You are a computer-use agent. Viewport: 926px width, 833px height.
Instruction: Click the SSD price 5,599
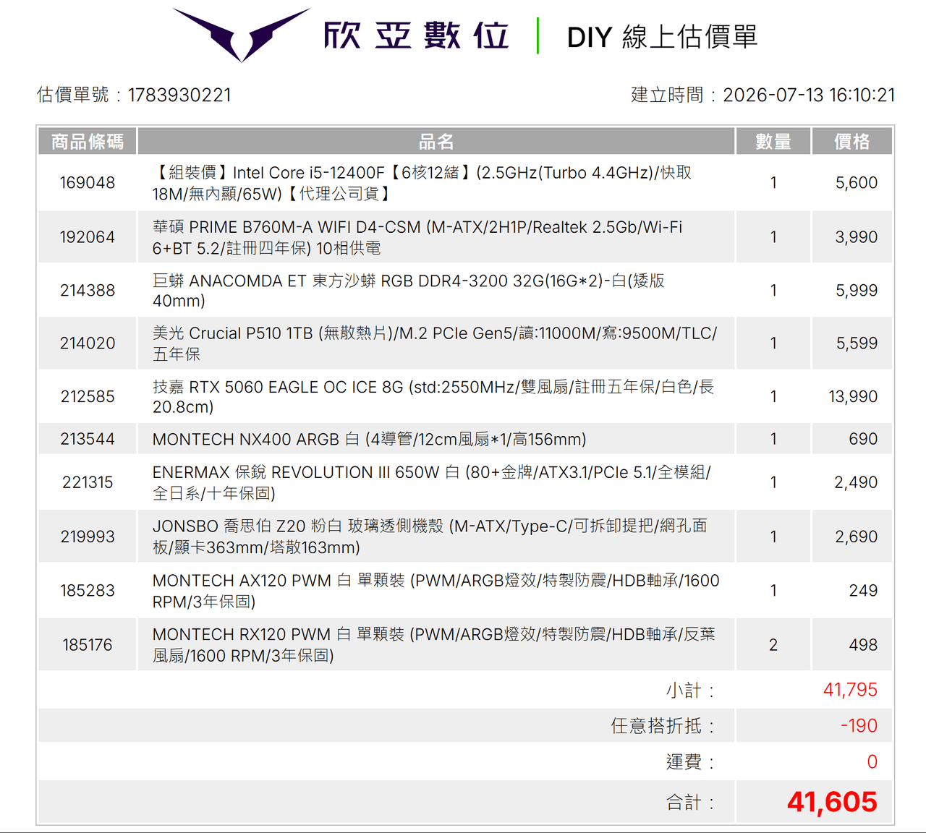(857, 343)
